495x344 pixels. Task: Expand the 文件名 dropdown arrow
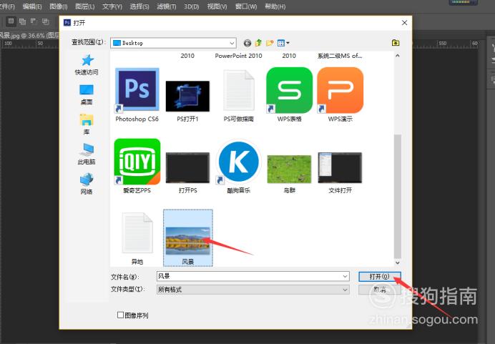click(x=345, y=277)
